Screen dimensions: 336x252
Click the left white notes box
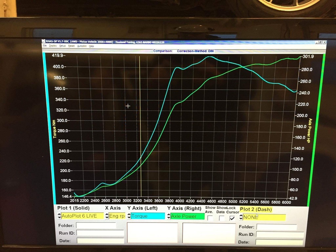(x=152, y=233)
